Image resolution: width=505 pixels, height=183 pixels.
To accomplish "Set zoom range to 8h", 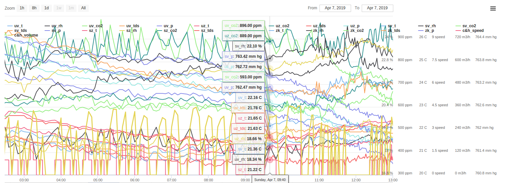I will point(34,8).
